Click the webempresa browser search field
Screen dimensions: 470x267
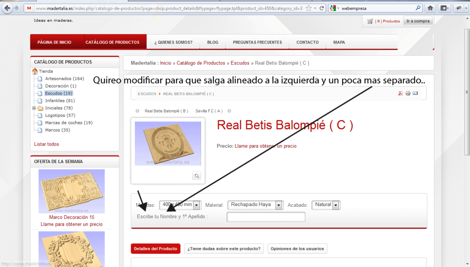pyautogui.click(x=377, y=9)
